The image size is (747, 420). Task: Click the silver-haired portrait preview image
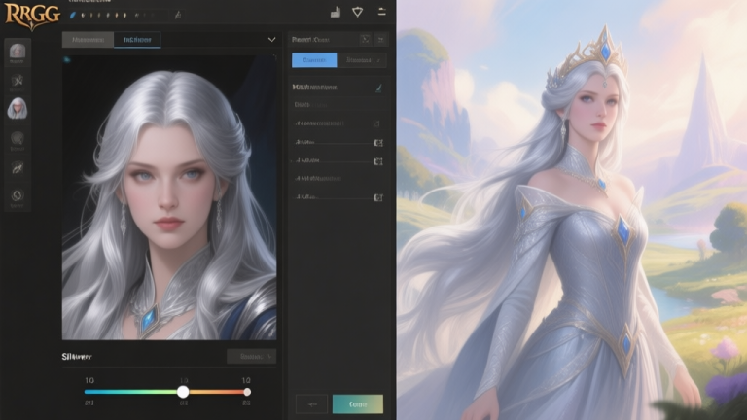pos(169,197)
